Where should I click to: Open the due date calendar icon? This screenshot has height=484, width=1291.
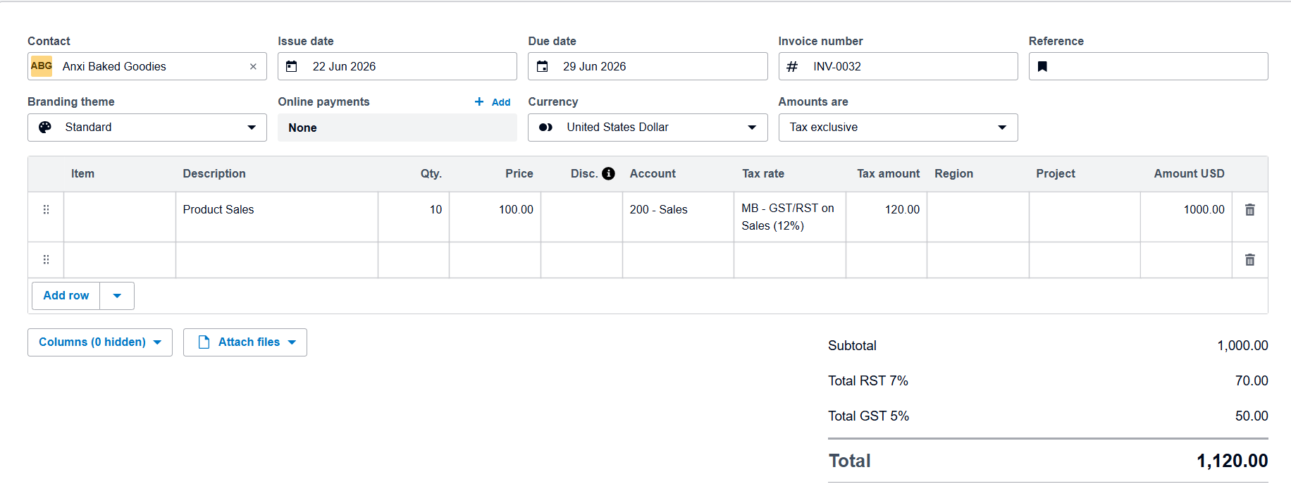tap(542, 66)
